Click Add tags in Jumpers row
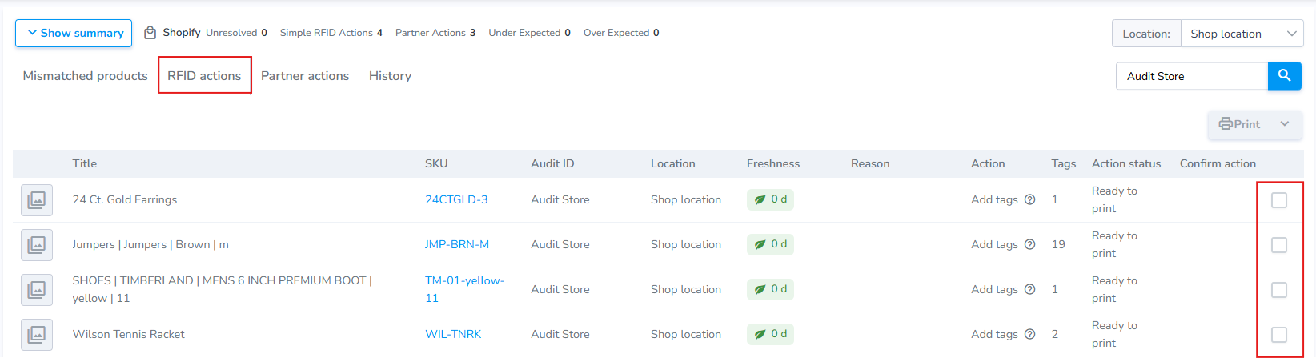Image resolution: width=1316 pixels, height=358 pixels. 994,244
